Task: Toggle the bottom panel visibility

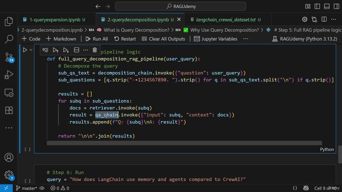Action: coord(327,6)
